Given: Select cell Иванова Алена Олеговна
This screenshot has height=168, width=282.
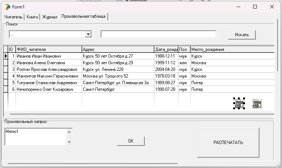Looking at the screenshot, I should (x=49, y=63).
